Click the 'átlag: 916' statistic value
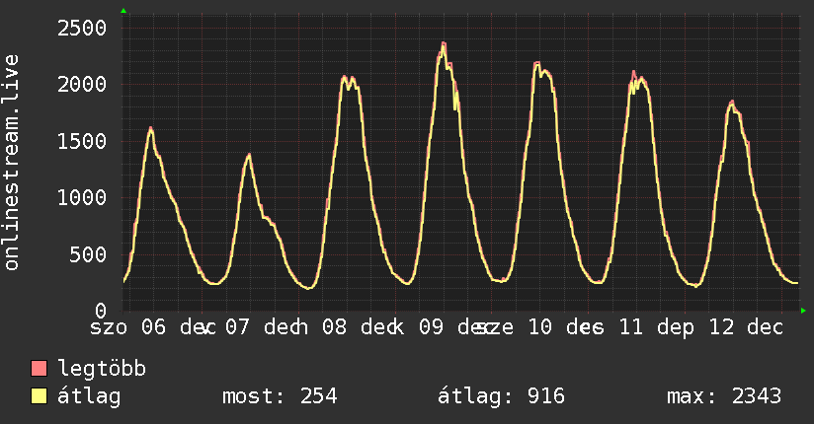The width and height of the screenshot is (814, 424). click(501, 396)
